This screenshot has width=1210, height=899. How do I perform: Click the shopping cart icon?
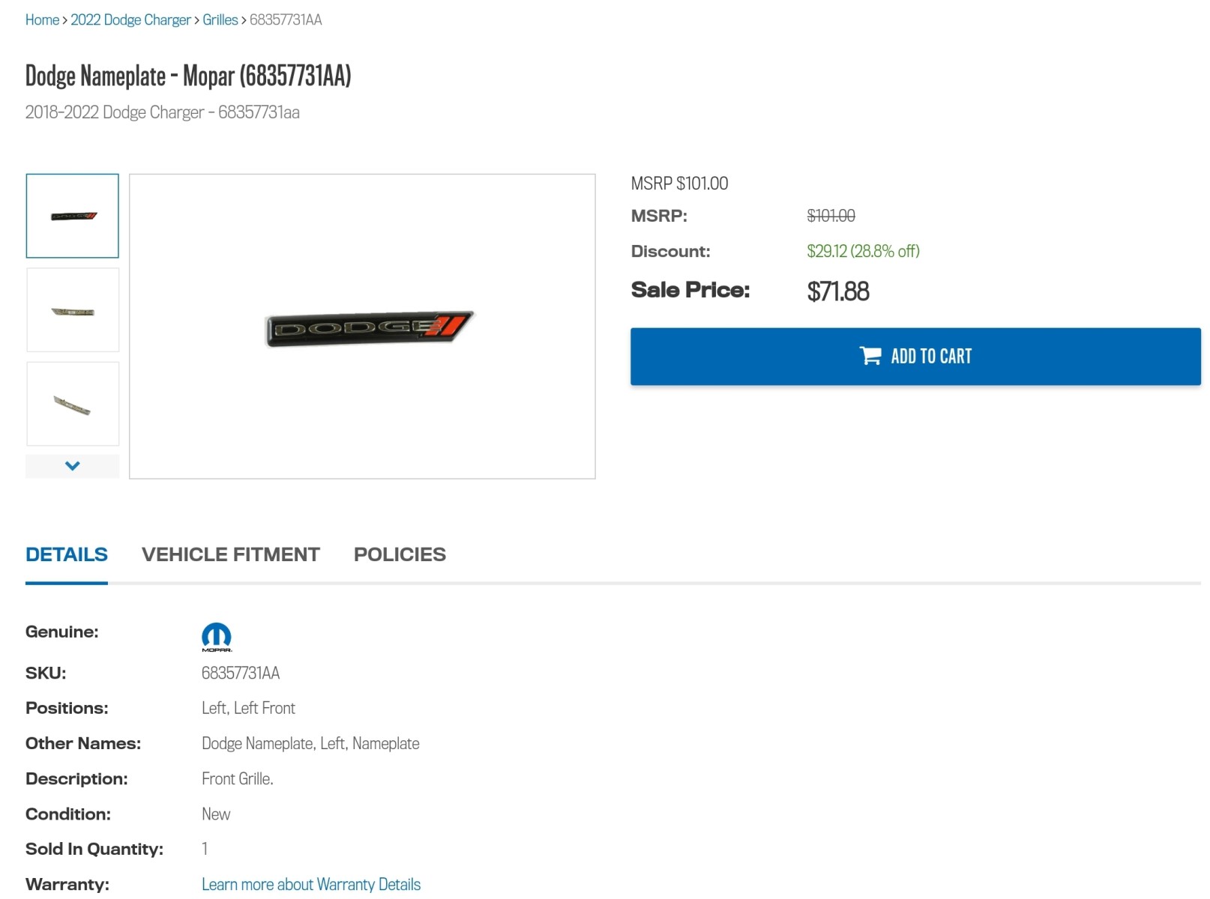coord(870,356)
